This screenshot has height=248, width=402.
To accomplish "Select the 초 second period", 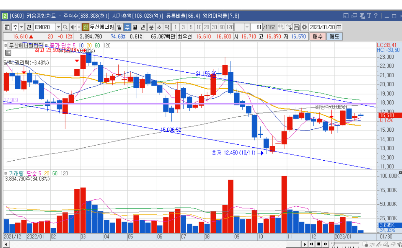I will (159, 27).
